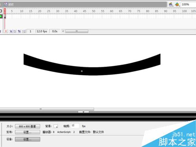Toggle Edit Multiple Frames button
Image resolution: width=196 pixels, height=147 pixels.
19,31
